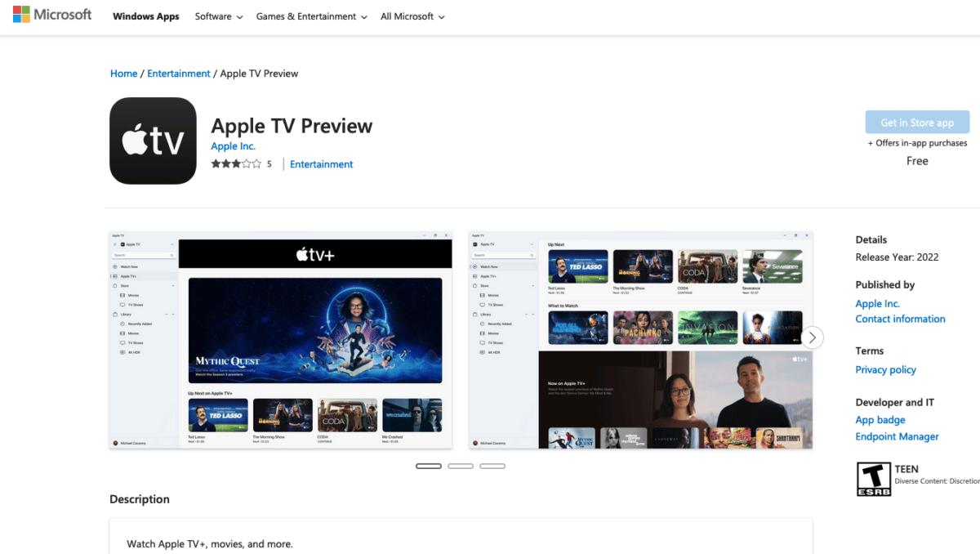Viewport: 980px width, 554px height.
Task: Open Entertainment category link beside rating
Action: click(x=322, y=164)
